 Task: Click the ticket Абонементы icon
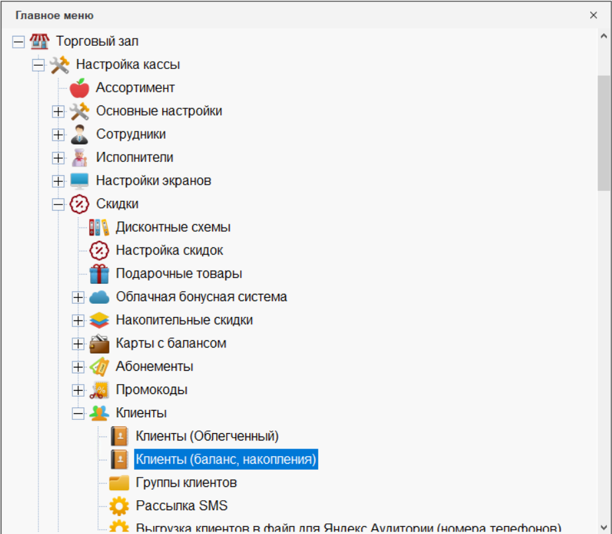click(x=99, y=367)
